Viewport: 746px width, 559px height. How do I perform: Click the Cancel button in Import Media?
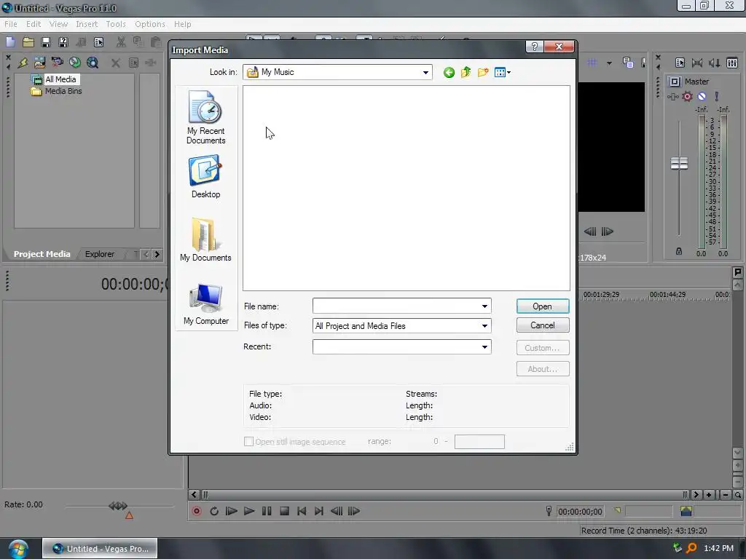[x=542, y=325]
